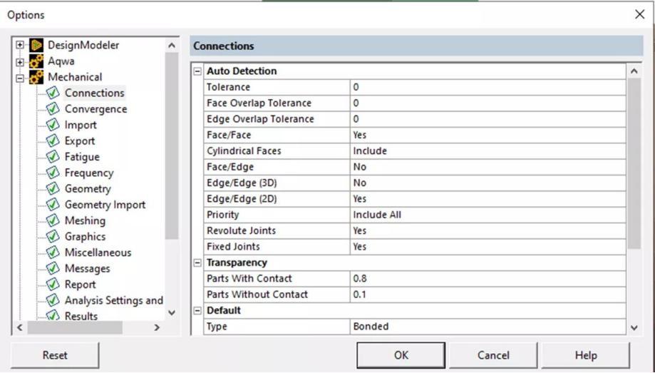This screenshot has width=655, height=373.
Task: Click the Connections checkmark icon
Action: point(53,93)
